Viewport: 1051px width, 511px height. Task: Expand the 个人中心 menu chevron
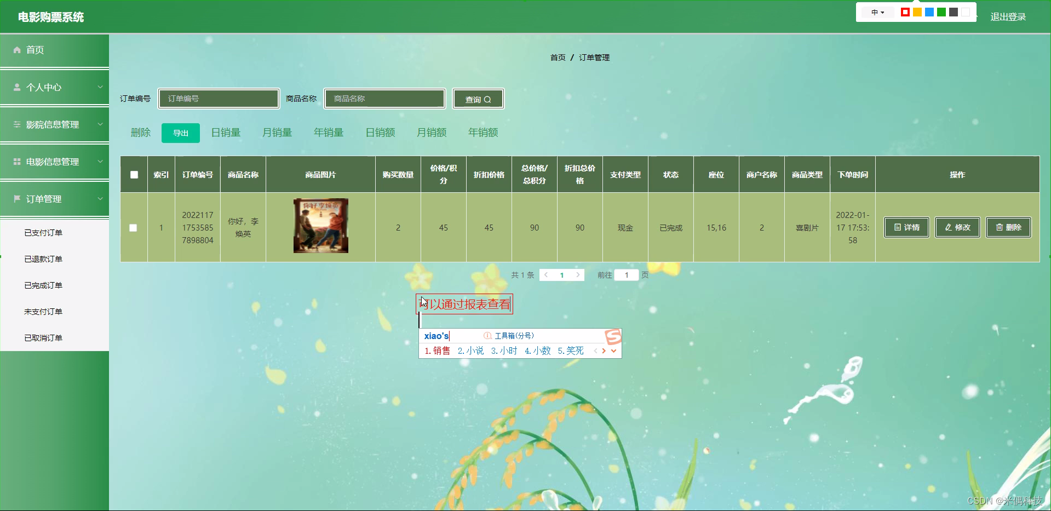(100, 87)
